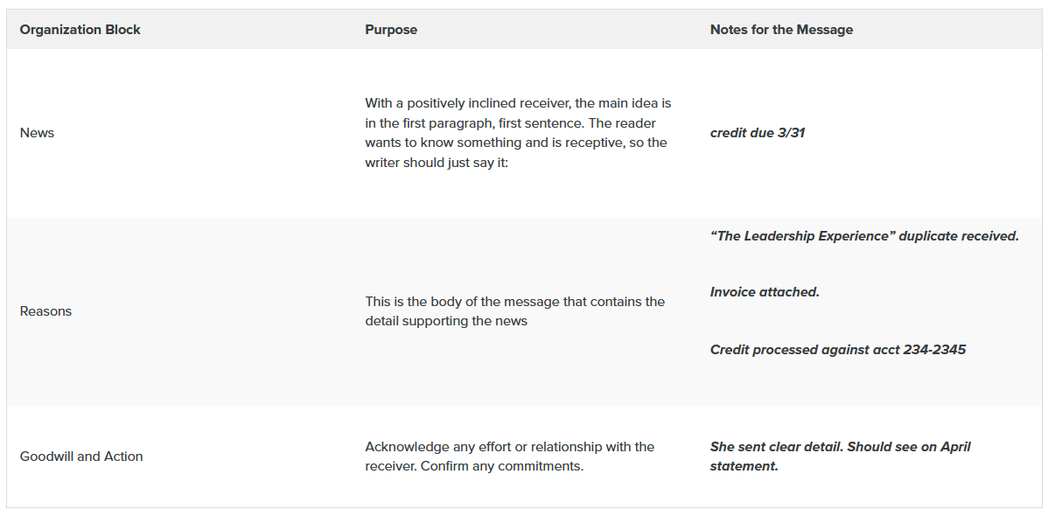Click the "The Leadership Experience" duplicate note
The width and height of the screenshot is (1048, 516).
click(x=864, y=236)
